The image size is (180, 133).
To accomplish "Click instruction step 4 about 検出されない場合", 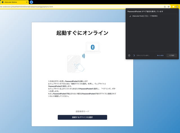I will 82,95.
